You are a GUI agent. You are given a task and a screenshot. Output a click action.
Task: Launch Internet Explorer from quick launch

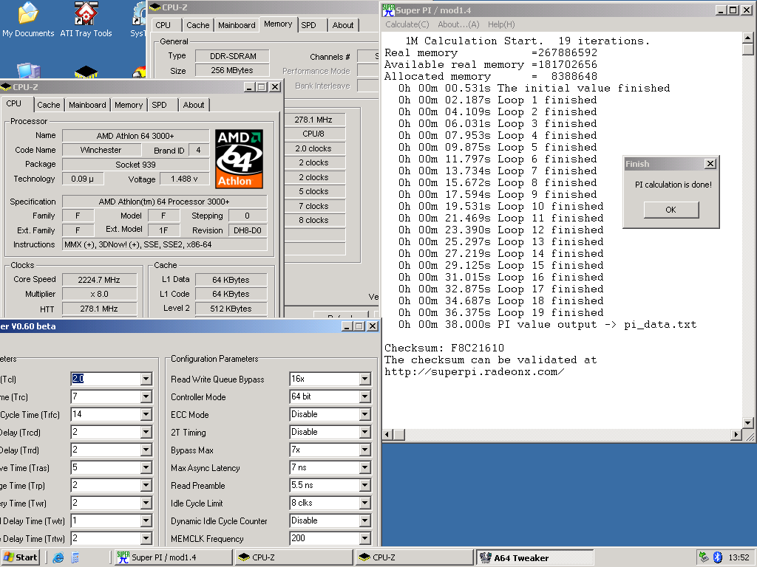[x=58, y=557]
